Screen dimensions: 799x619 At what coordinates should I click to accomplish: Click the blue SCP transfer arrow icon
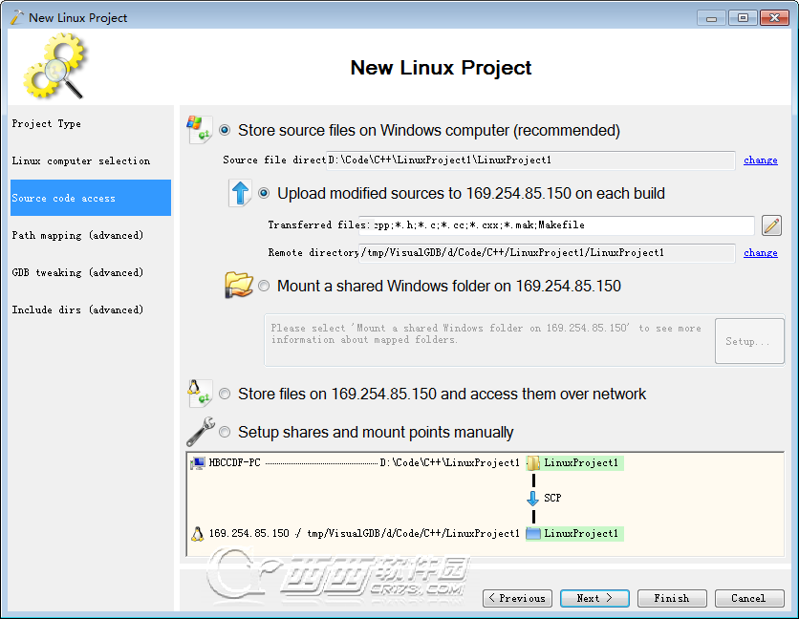[533, 498]
